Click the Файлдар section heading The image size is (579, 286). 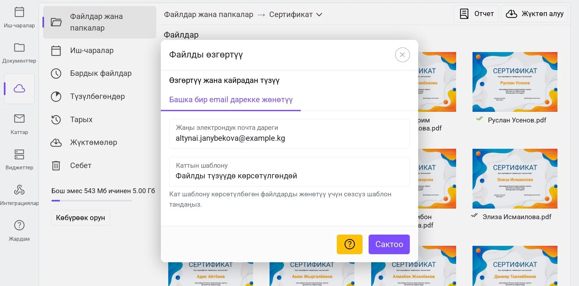tap(181, 35)
